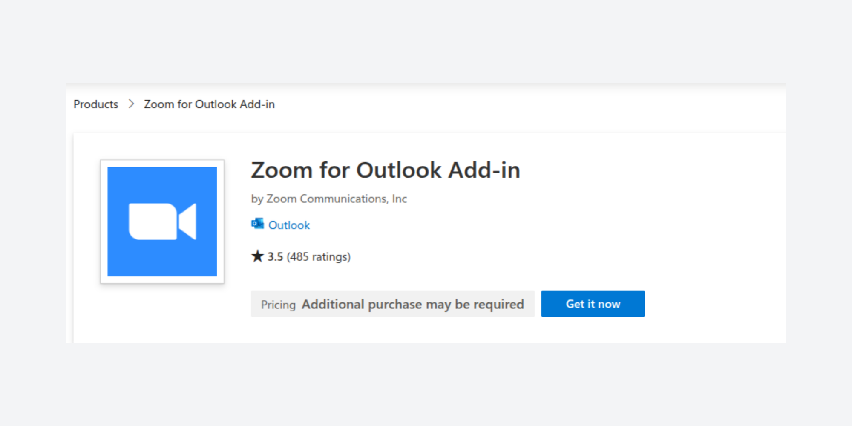Click the Get it now button
Image resolution: width=852 pixels, height=426 pixels.
pos(593,304)
